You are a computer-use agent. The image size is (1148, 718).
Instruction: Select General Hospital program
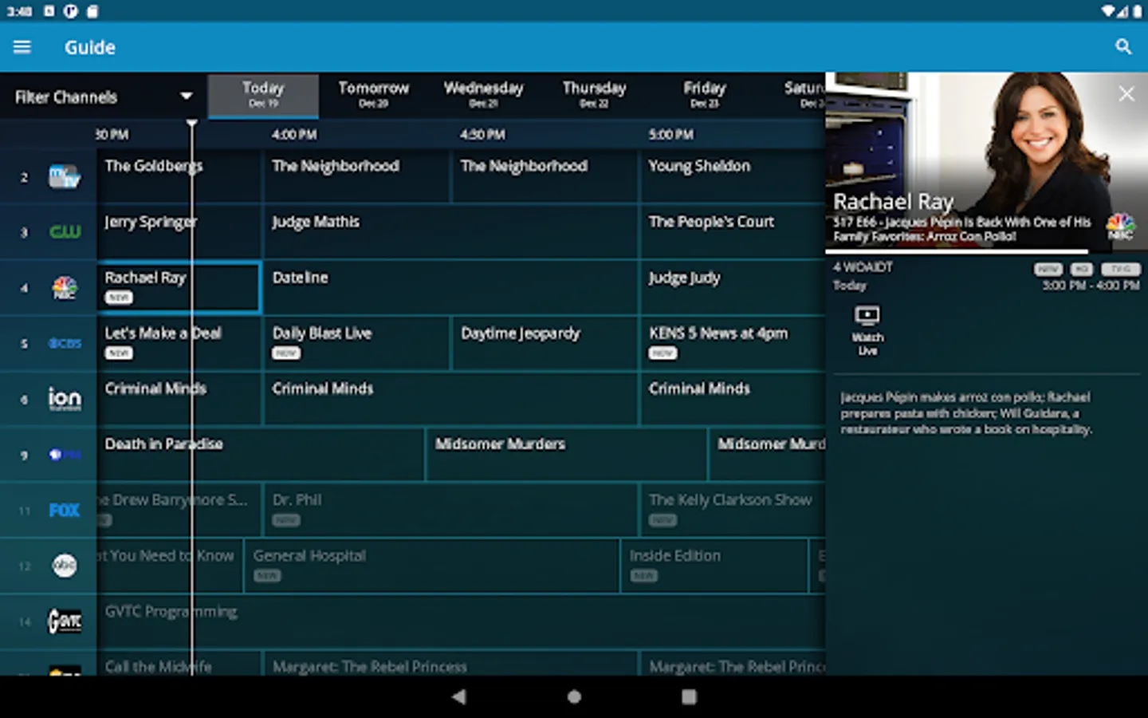point(431,566)
